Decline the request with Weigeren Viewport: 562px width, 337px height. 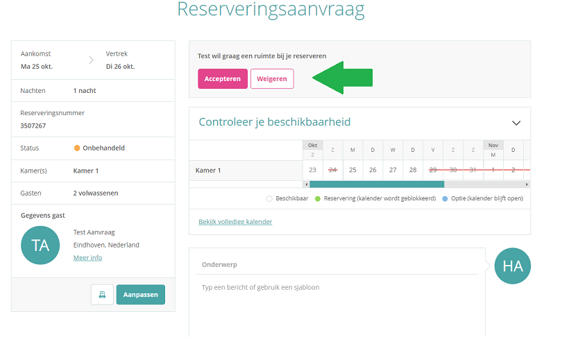[x=272, y=79]
